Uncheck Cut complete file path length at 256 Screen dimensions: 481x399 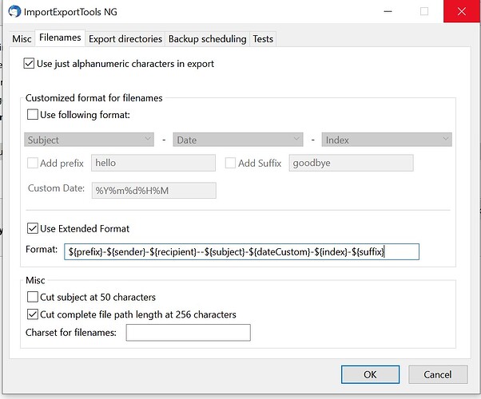tap(33, 314)
